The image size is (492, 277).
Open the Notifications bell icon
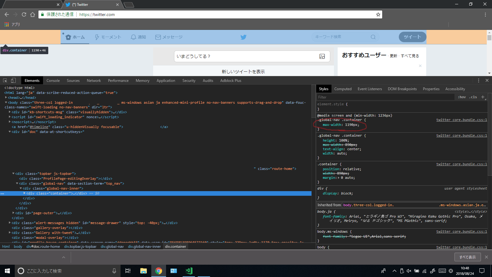(133, 37)
